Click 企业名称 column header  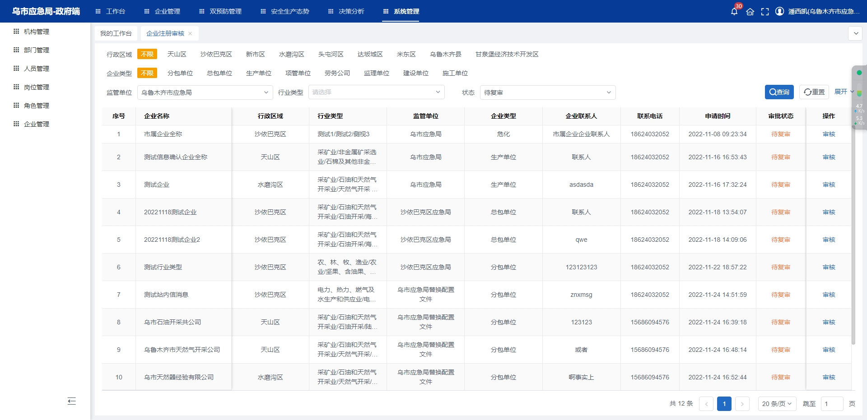point(157,116)
